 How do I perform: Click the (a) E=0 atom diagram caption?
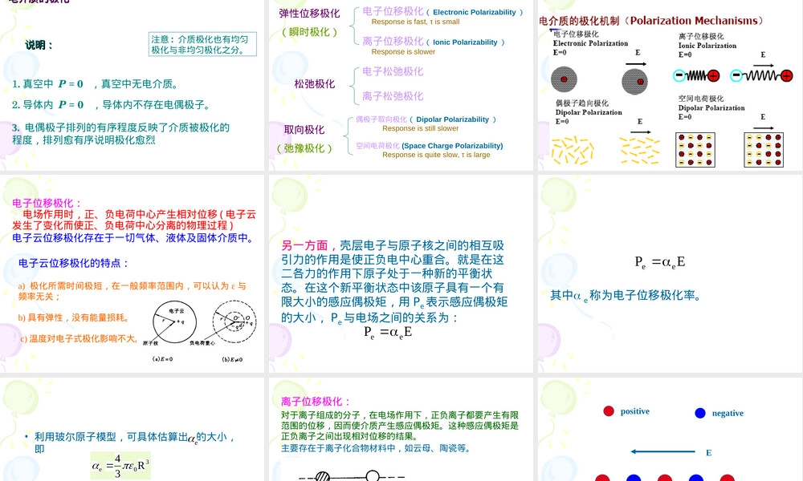(163, 359)
